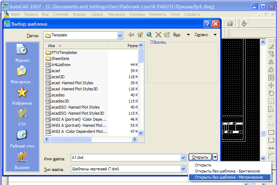This screenshot has width=277, height=185.
Task: Click the file list vertical scrollbar down arrow
Action: pyautogui.click(x=140, y=133)
